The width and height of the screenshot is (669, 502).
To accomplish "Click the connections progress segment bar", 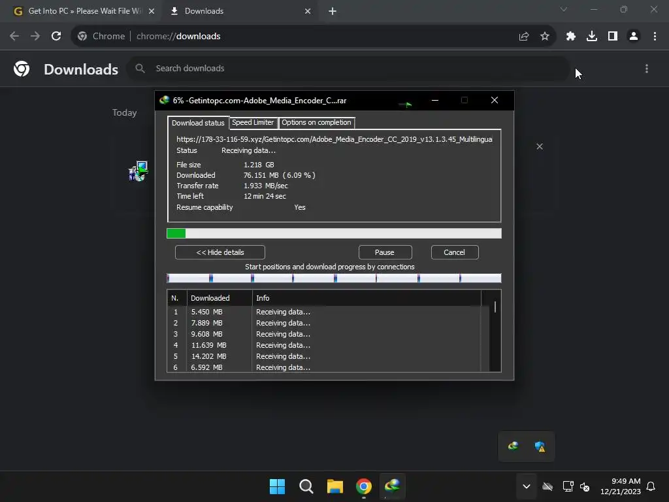I will (x=334, y=278).
